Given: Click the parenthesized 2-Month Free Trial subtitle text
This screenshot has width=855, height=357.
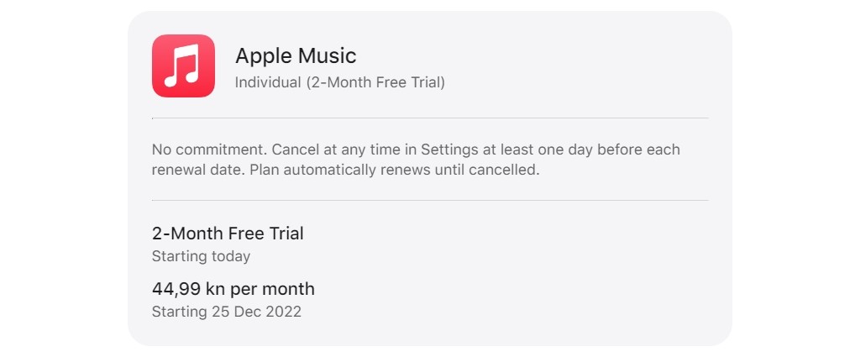Looking at the screenshot, I should [x=375, y=83].
